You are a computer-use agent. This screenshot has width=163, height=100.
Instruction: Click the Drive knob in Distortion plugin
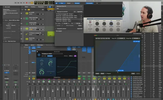click(42, 64)
